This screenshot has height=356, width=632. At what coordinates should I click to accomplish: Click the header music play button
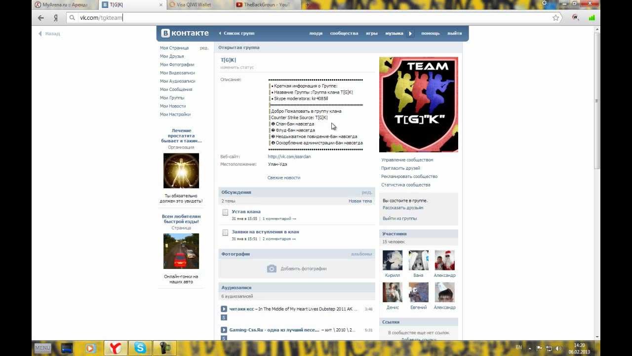[410, 34]
